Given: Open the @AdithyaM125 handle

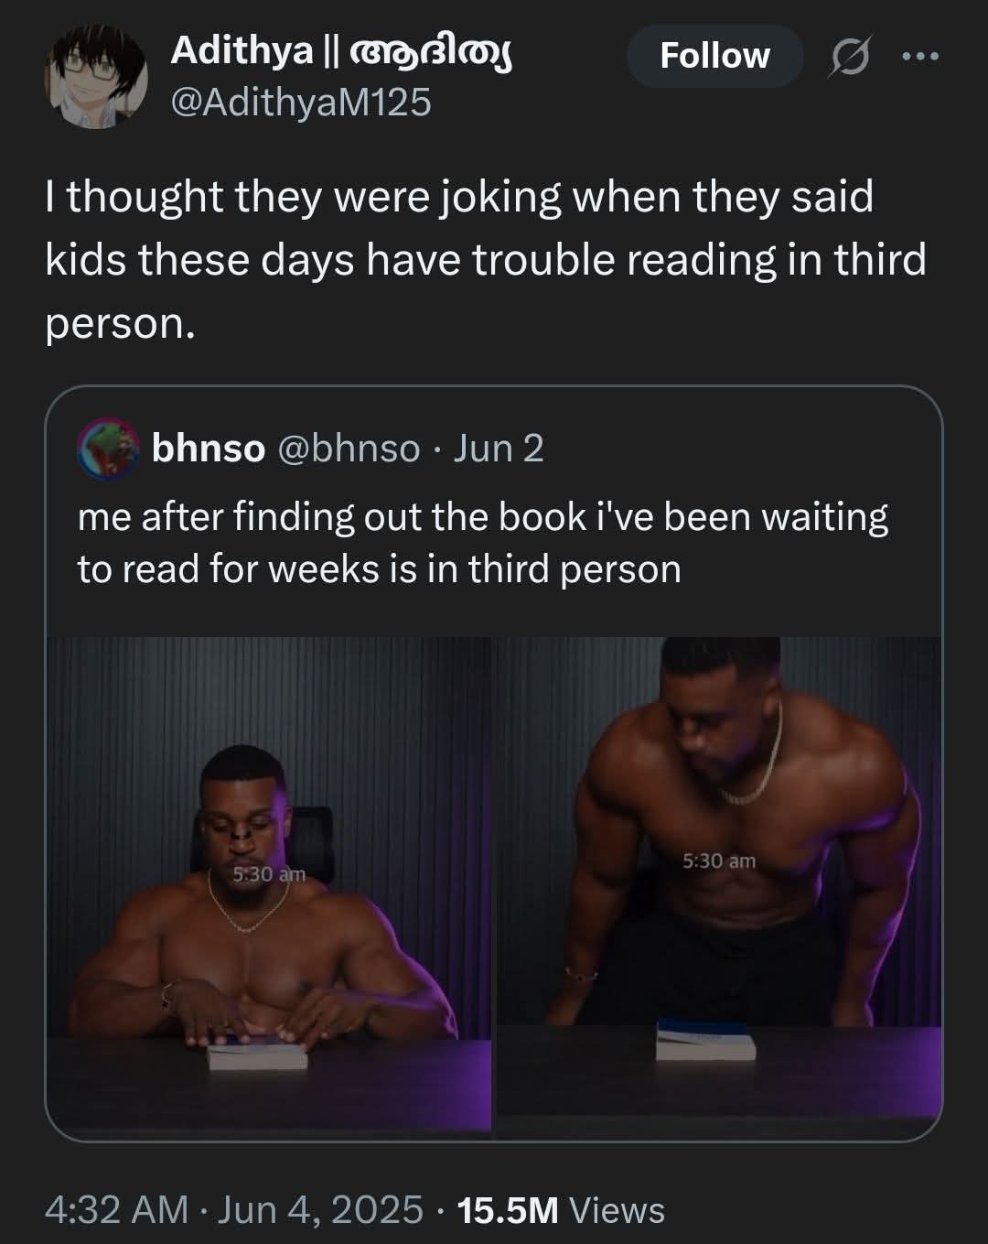Looking at the screenshot, I should (x=301, y=103).
